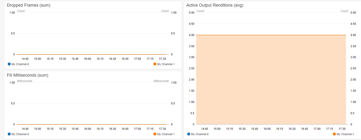The width and height of the screenshot is (361, 140).
Task: Click the left-axis 4.50 value in Active Output Renditions
Action: coord(192,24)
